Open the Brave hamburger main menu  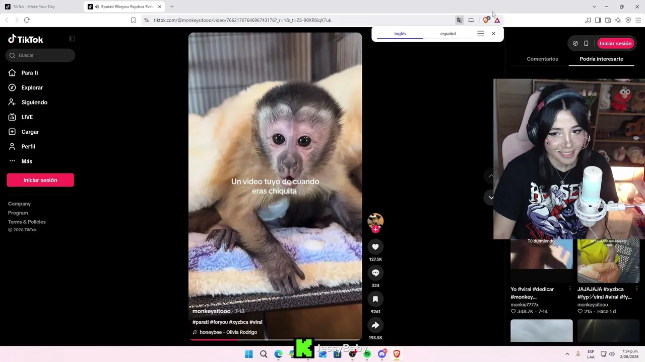click(x=638, y=20)
